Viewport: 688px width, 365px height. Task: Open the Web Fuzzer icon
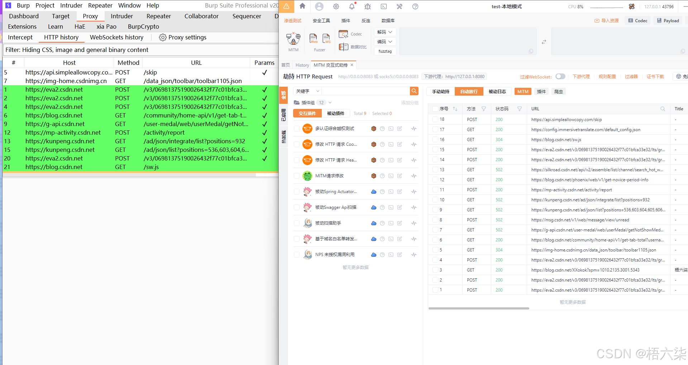pos(314,38)
